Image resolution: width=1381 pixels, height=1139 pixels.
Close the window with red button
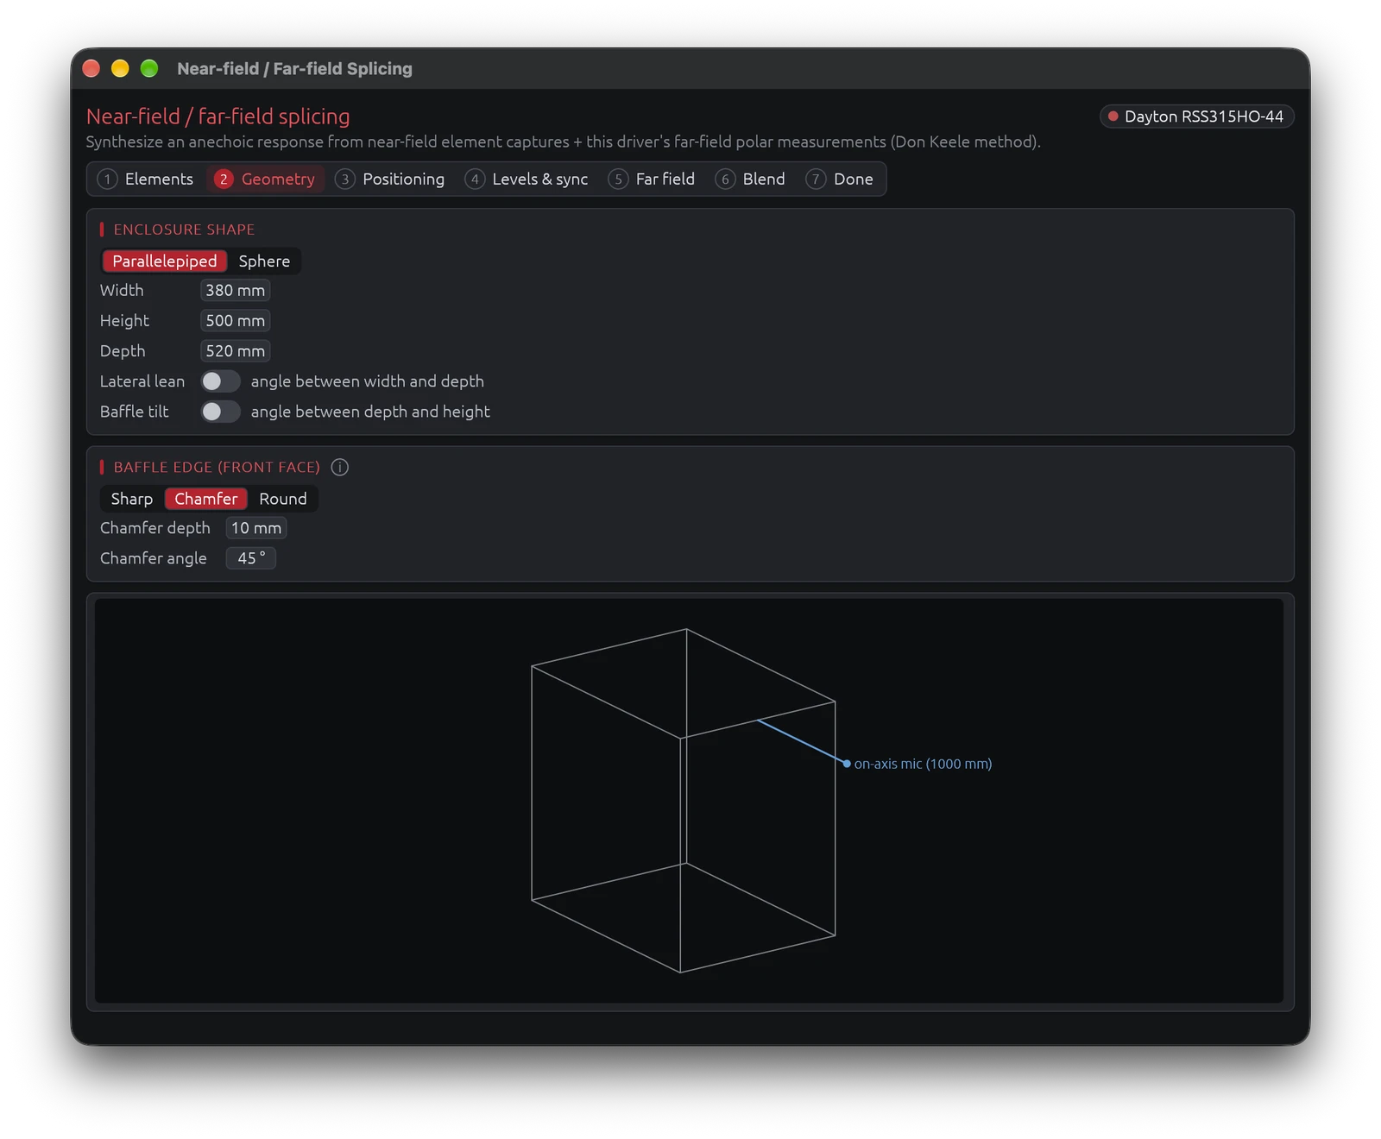91,68
